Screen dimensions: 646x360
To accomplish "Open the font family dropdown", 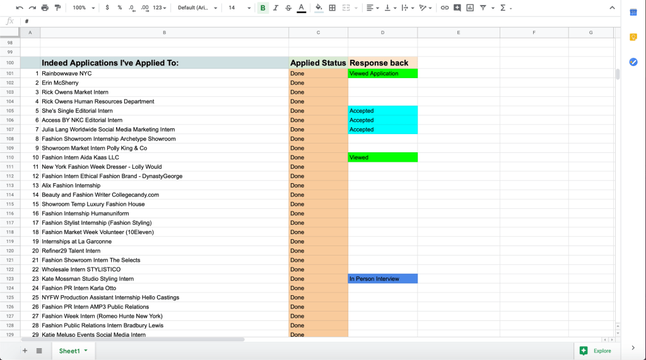I will [x=198, y=8].
